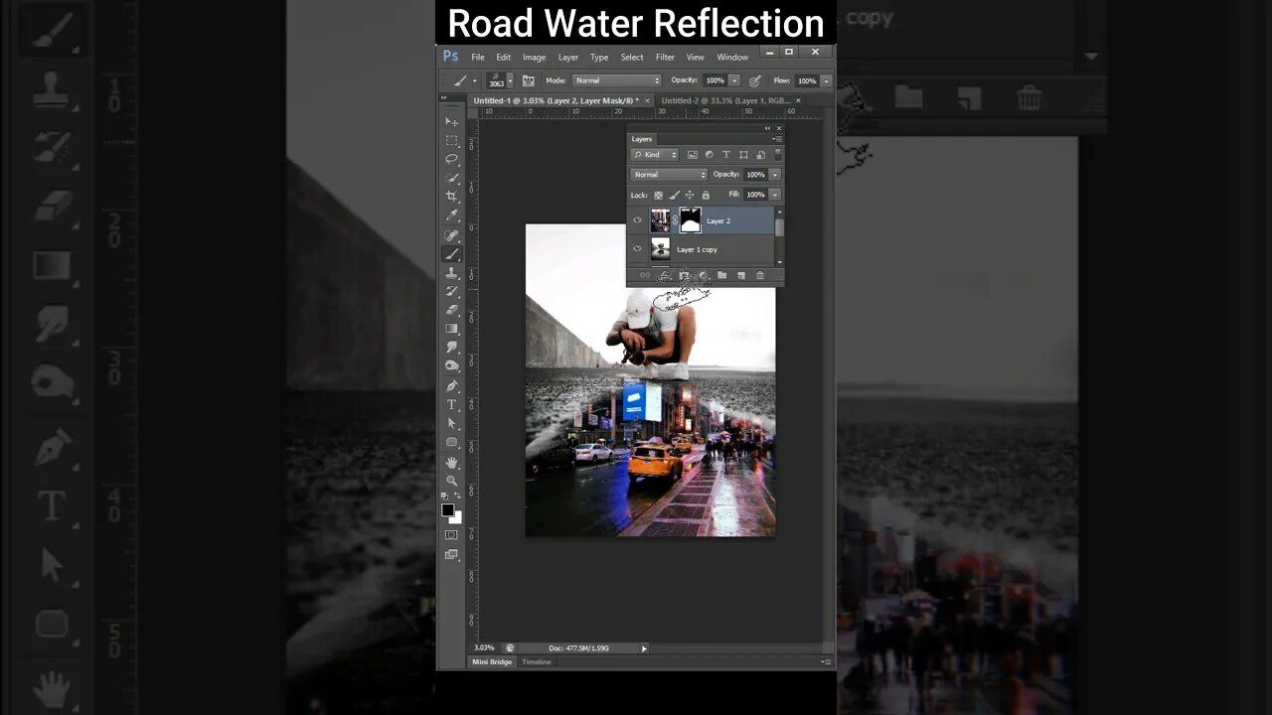
Task: Select the Clone Stamp tool
Action: pos(451,272)
